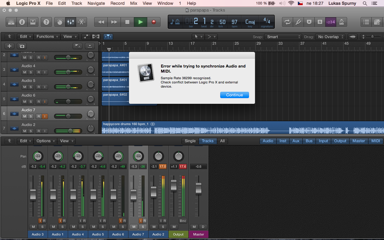Open the Library panel icon
Screen dimensions: 384x240
click(x=11, y=22)
